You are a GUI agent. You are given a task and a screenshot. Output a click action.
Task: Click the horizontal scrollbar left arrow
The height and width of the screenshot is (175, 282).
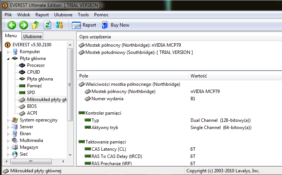6,162
